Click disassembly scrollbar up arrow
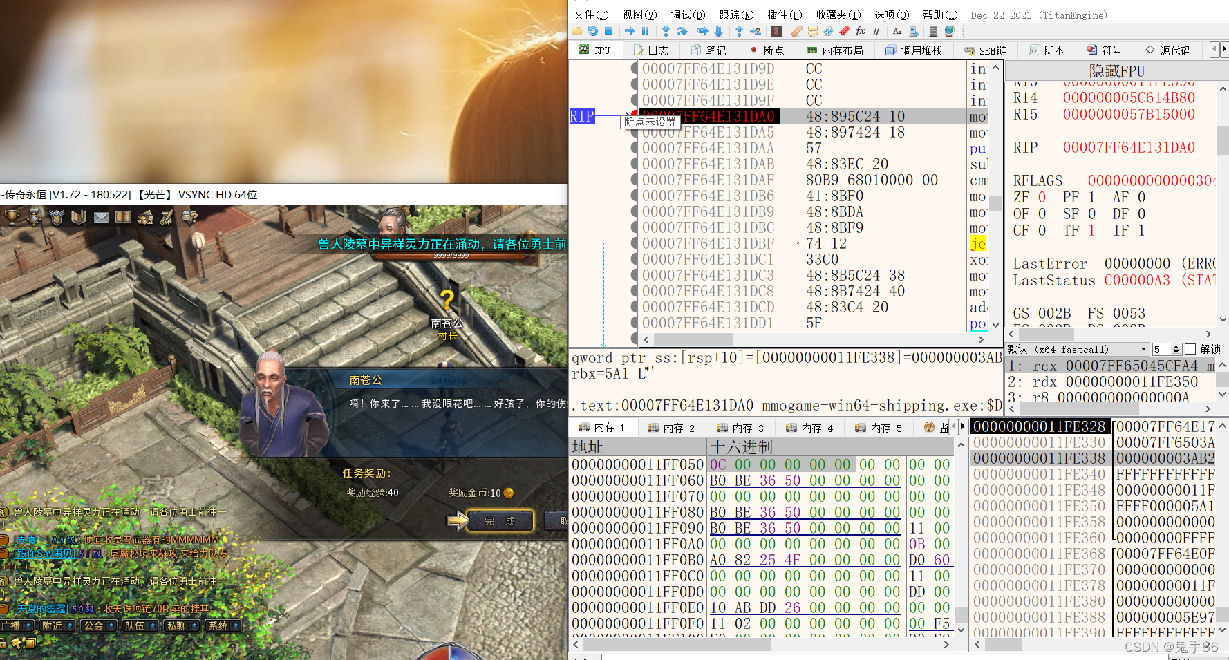Image resolution: width=1229 pixels, height=660 pixels. (996, 67)
